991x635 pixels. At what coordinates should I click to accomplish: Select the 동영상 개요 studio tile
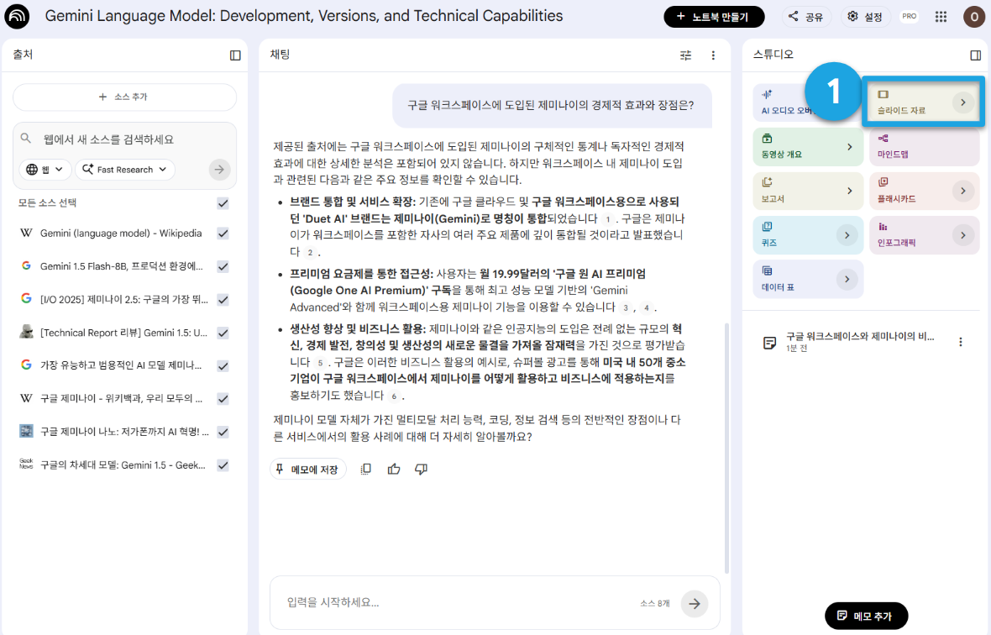808,146
